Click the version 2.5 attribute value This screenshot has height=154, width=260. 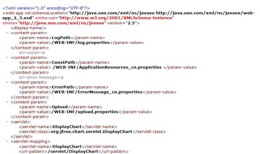pyautogui.click(x=131, y=23)
